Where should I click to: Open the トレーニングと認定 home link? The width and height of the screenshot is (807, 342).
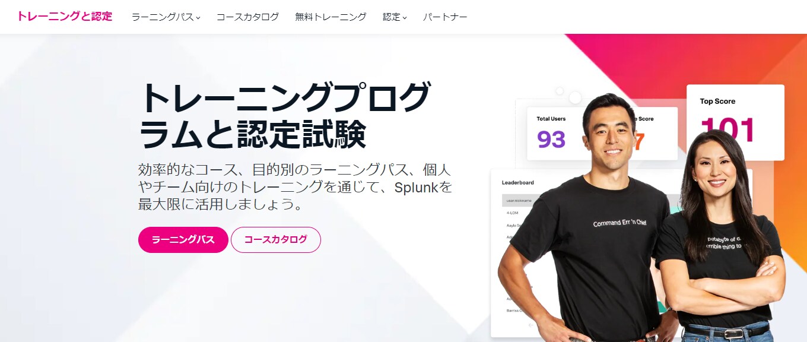pyautogui.click(x=65, y=17)
